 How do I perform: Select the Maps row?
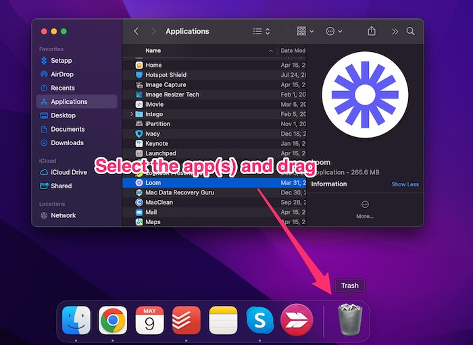[214, 221]
